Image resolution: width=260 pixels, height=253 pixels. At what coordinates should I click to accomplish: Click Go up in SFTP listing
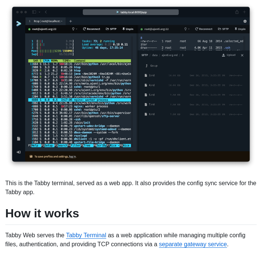tap(151, 66)
